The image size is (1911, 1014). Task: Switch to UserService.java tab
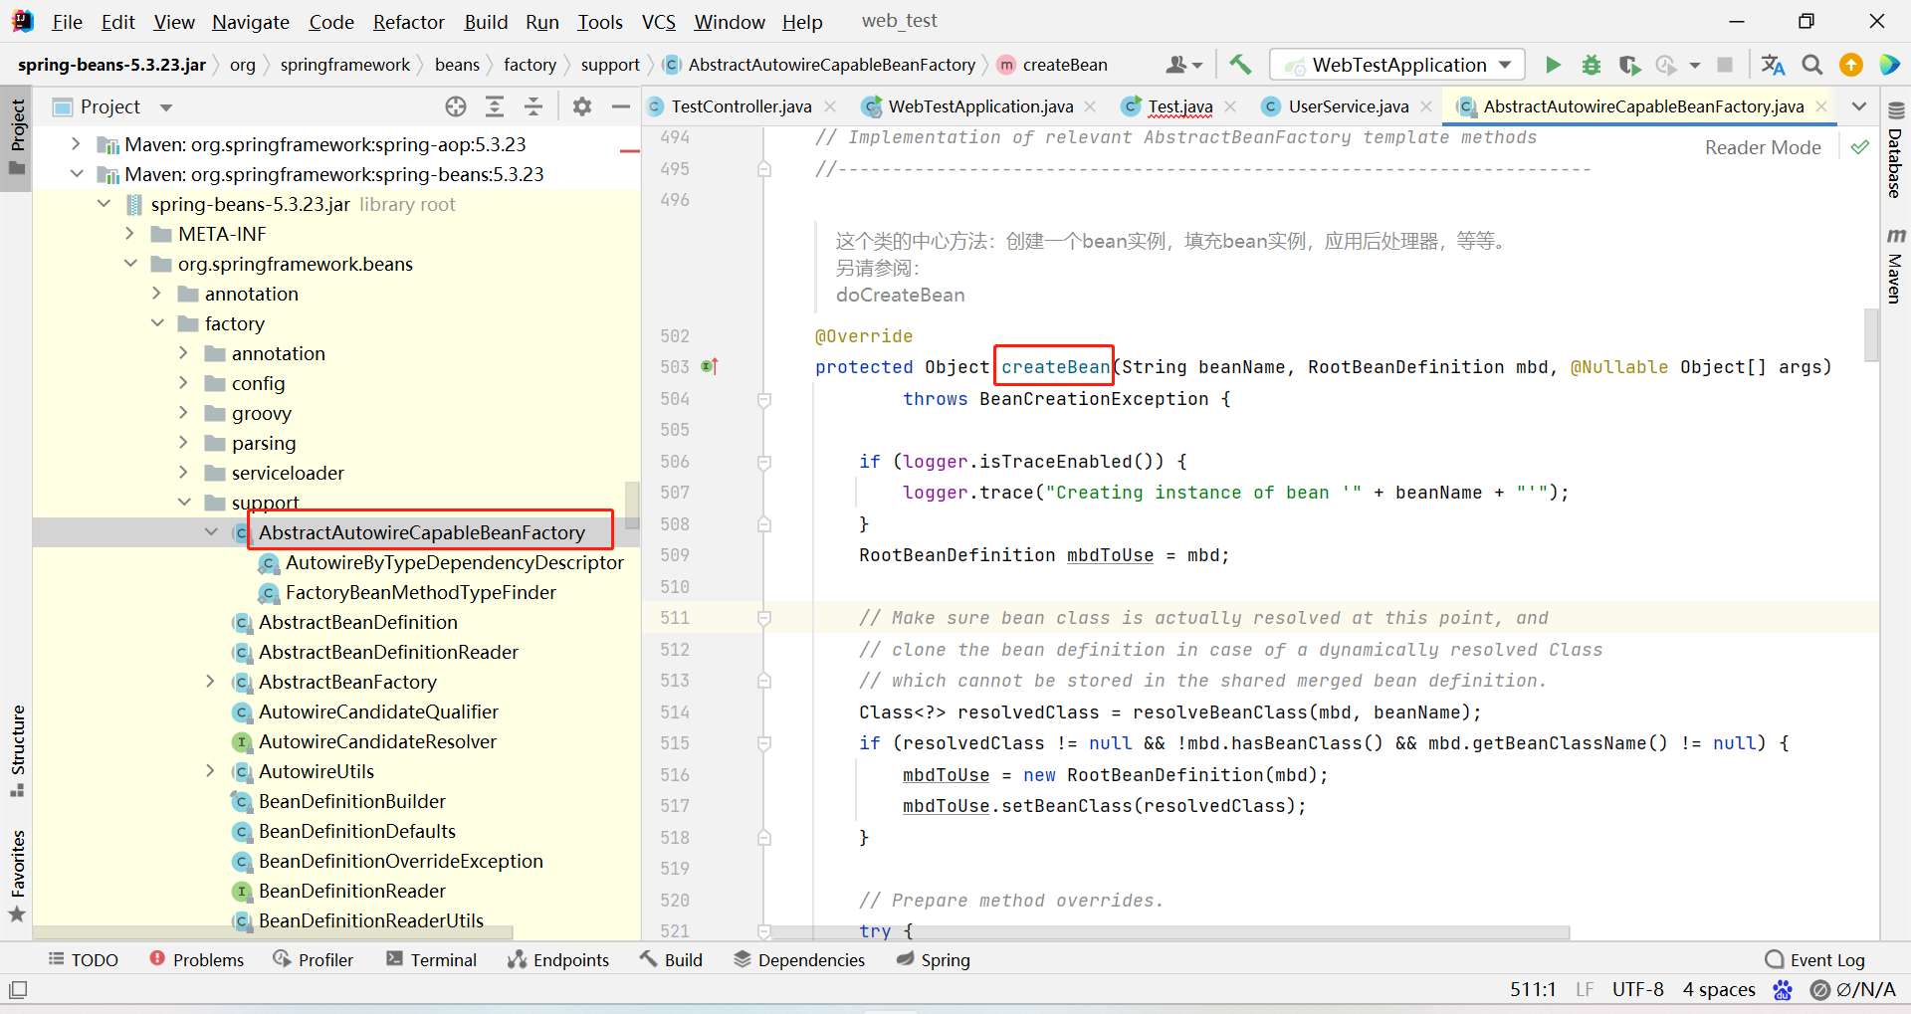[1348, 106]
